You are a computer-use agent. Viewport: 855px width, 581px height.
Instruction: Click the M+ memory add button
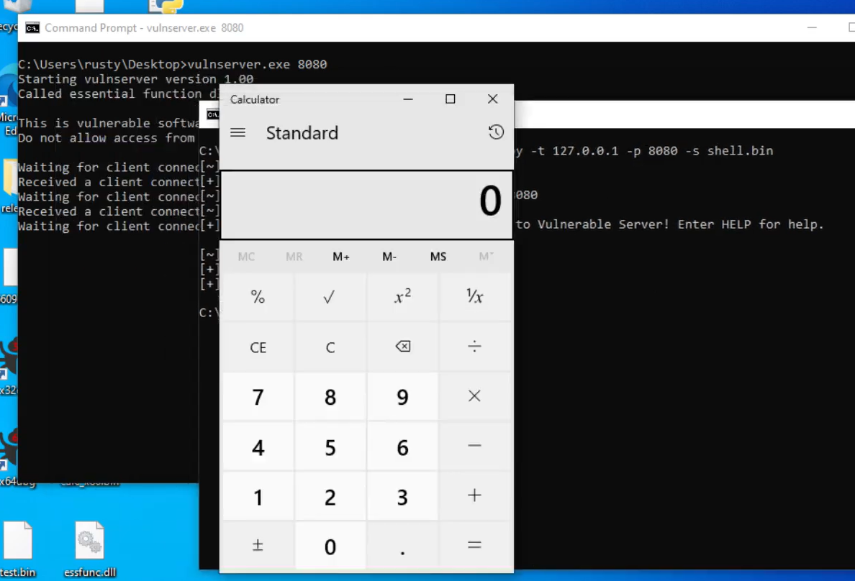(x=341, y=257)
